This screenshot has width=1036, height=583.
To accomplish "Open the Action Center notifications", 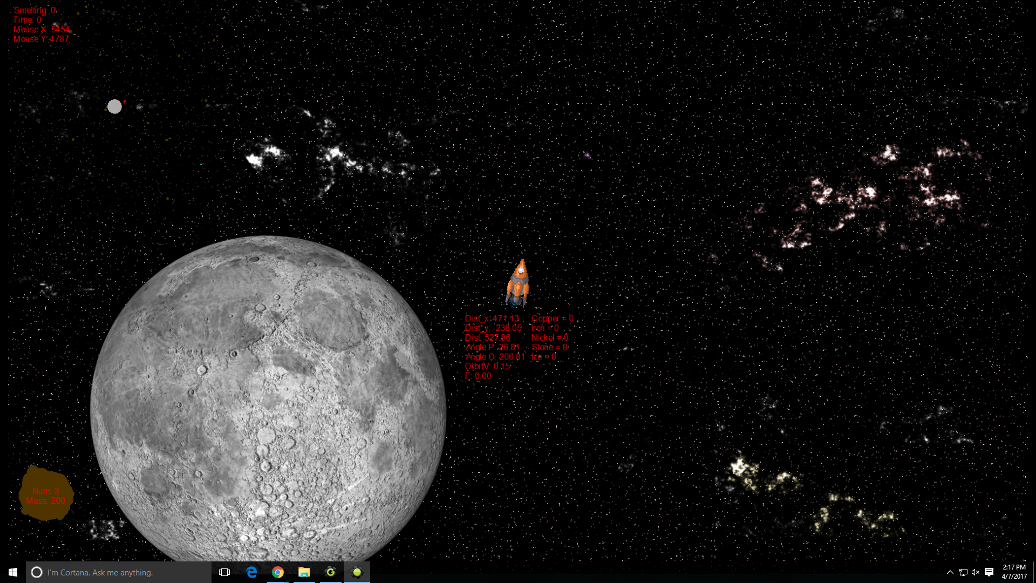I will 989,572.
